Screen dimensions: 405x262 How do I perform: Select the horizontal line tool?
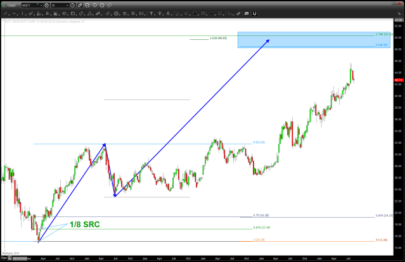pyautogui.click(x=14, y=13)
